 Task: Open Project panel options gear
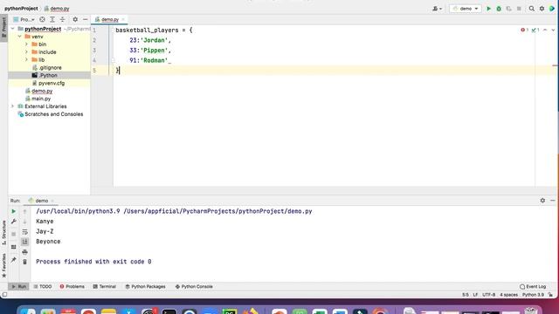pyautogui.click(x=75, y=19)
